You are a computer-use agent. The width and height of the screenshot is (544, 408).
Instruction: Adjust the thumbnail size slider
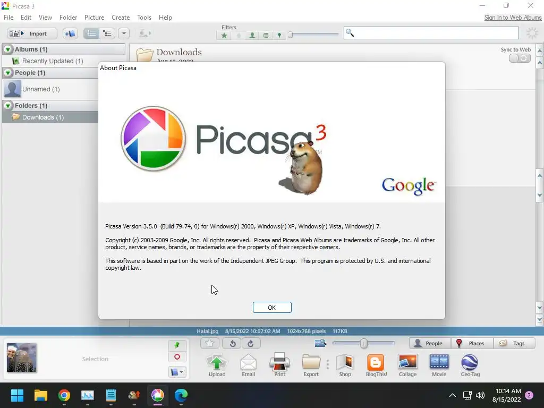click(x=363, y=344)
